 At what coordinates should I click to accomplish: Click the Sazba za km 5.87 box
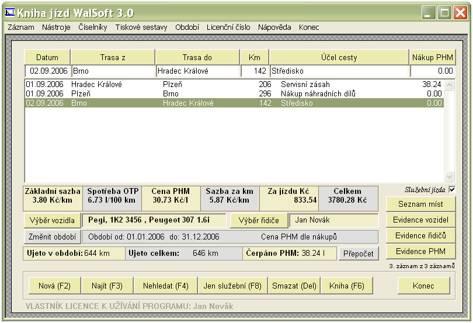click(229, 199)
